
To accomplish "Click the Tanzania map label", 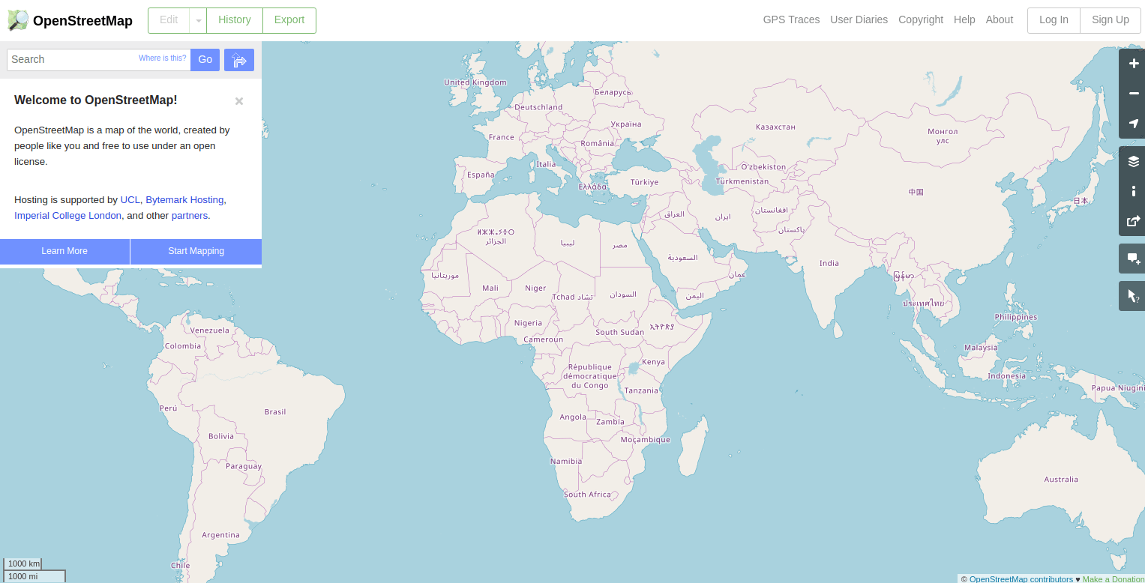I will tap(641, 390).
